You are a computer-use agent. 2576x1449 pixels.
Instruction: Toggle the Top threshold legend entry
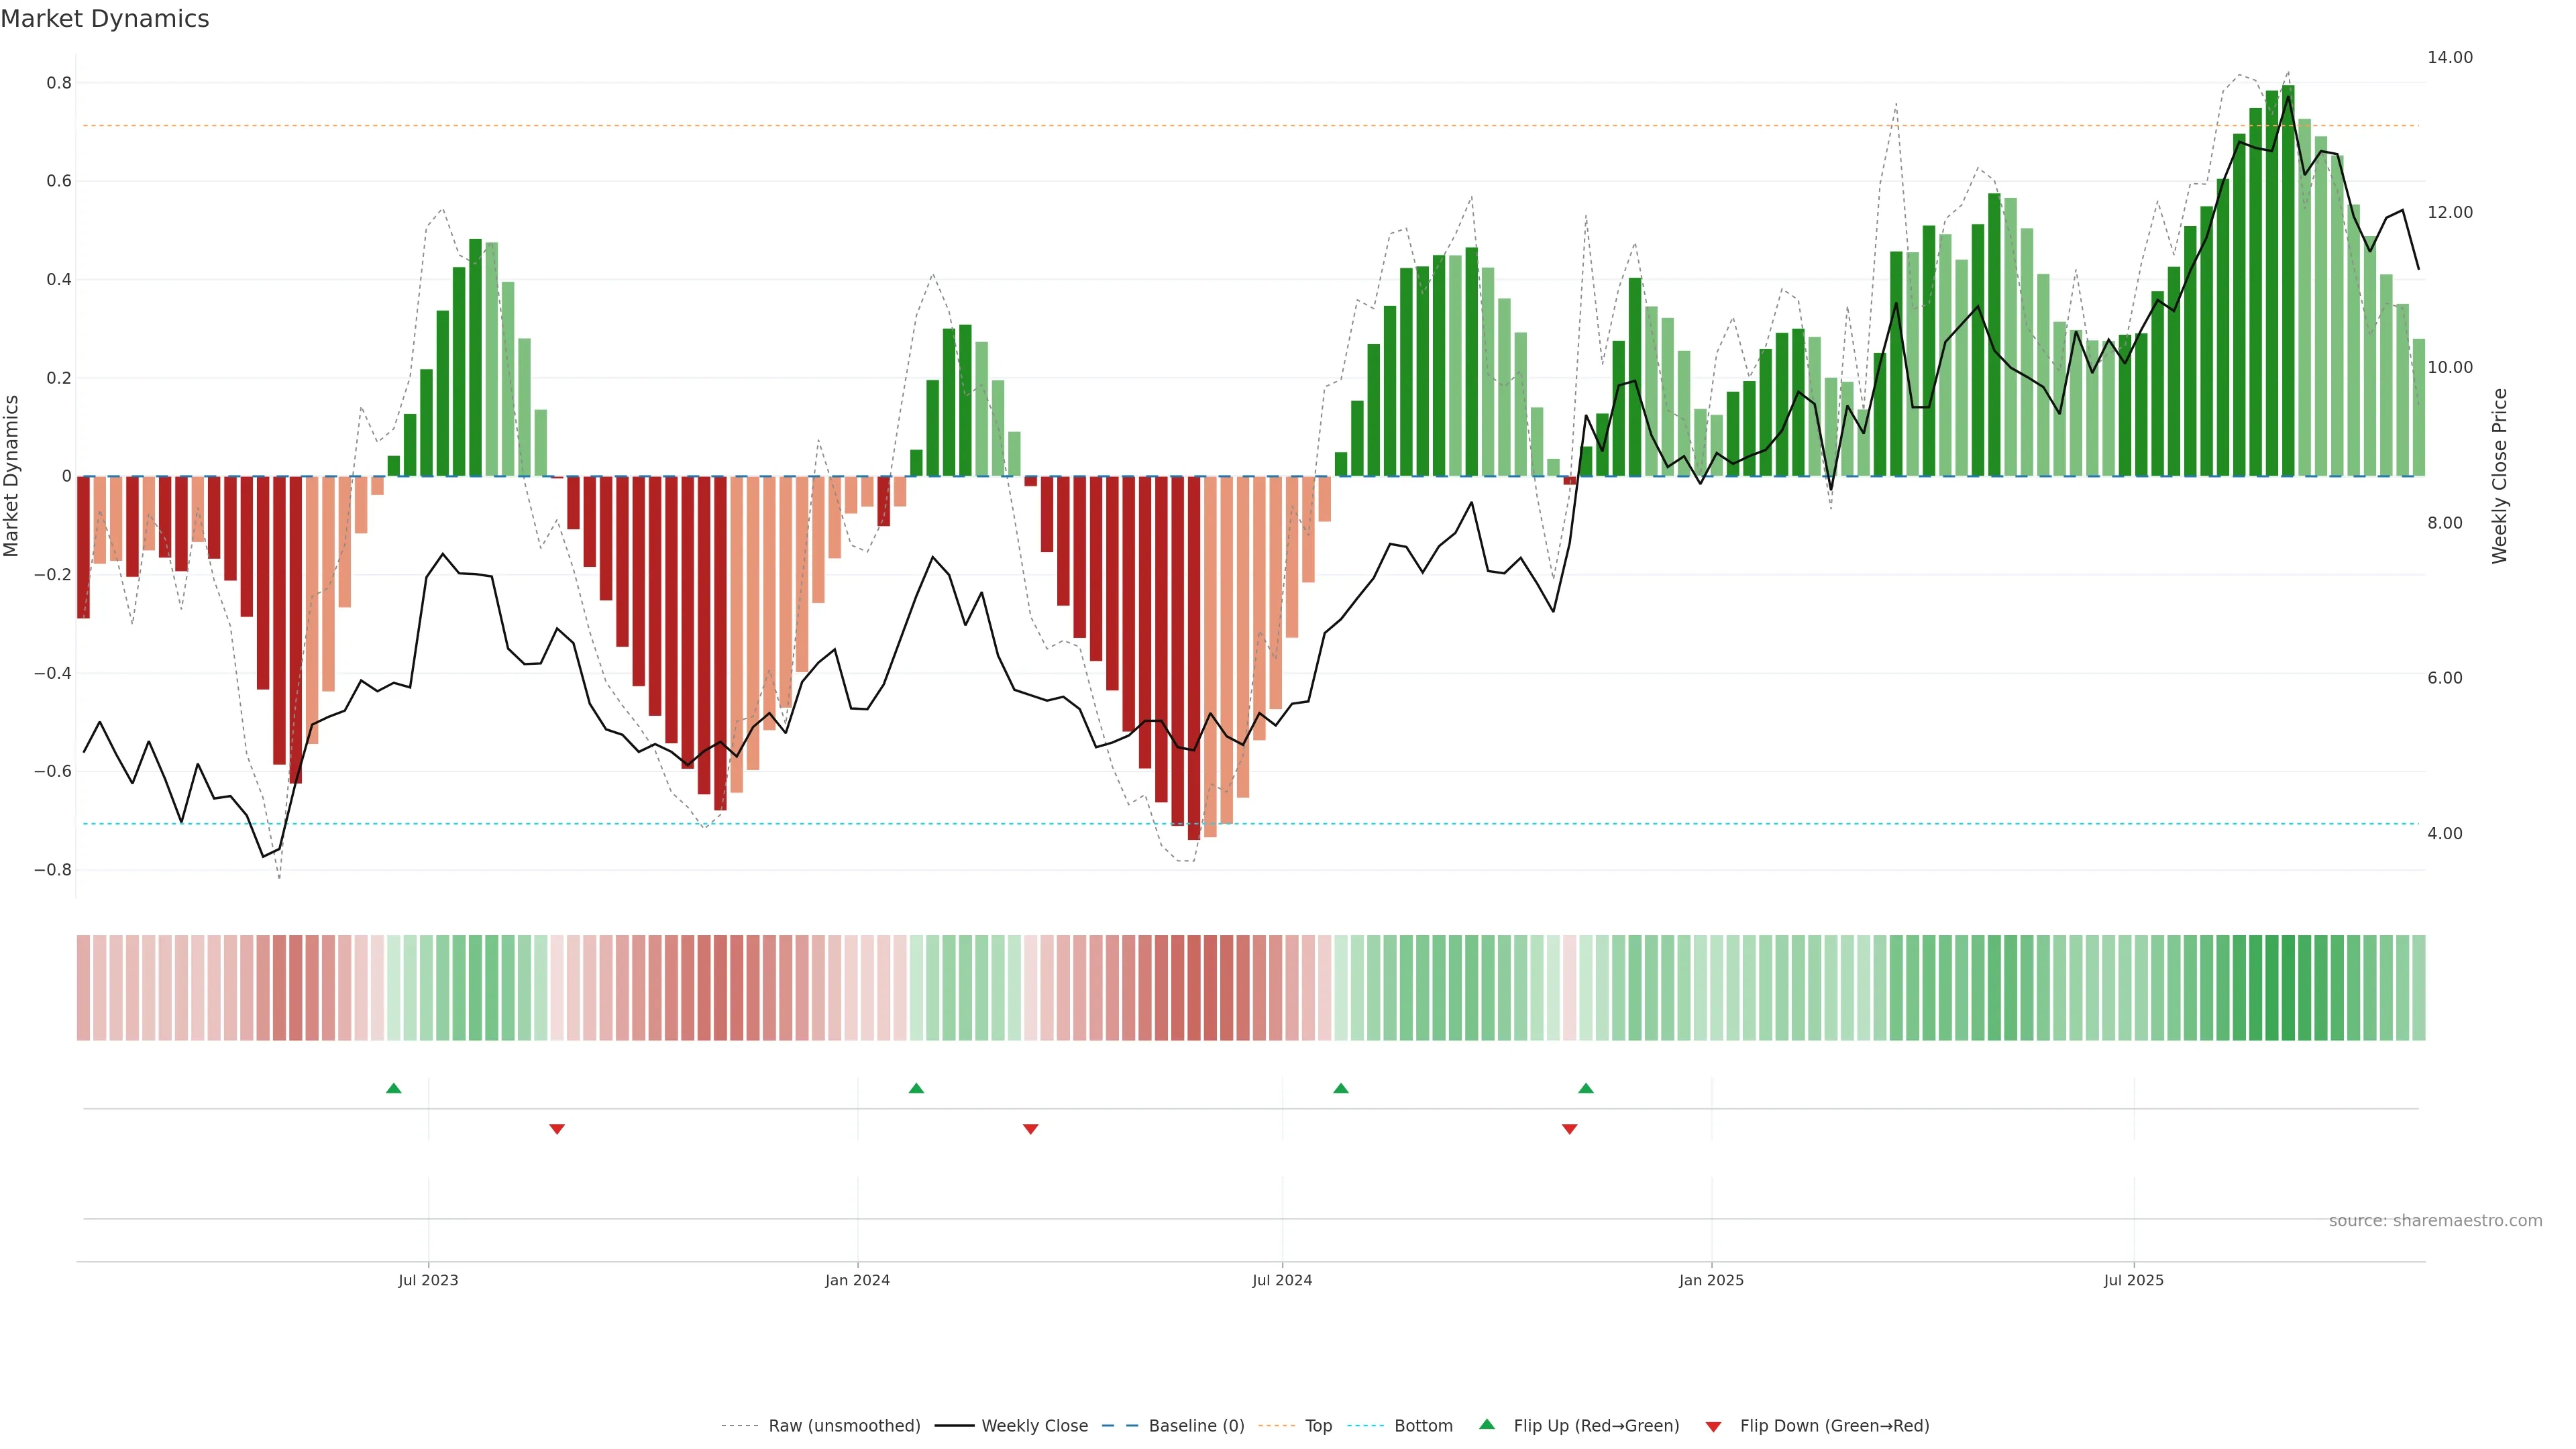(x=1318, y=1426)
